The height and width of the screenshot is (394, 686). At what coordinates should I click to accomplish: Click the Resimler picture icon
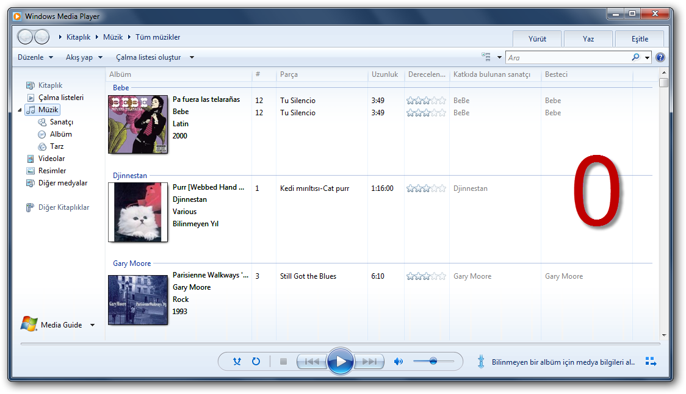tap(30, 171)
